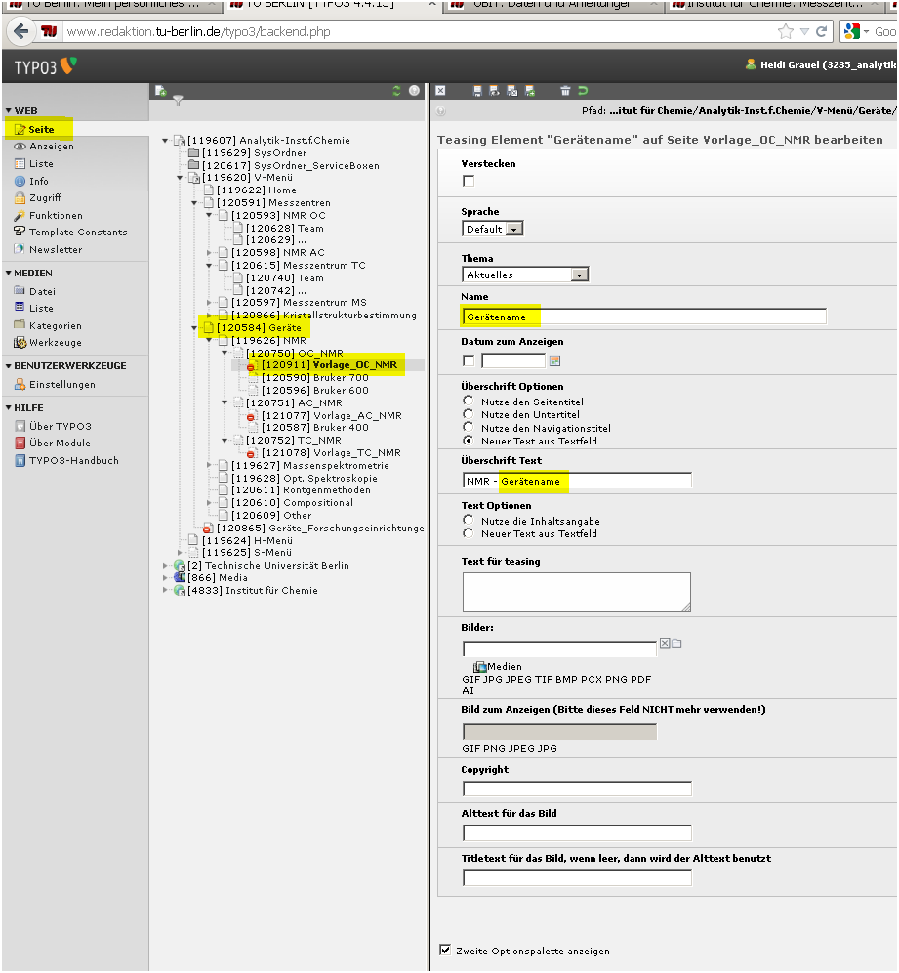This screenshot has width=899, height=973.
Task: Collapse the [120584] Geräte tree node
Action: tap(194, 327)
